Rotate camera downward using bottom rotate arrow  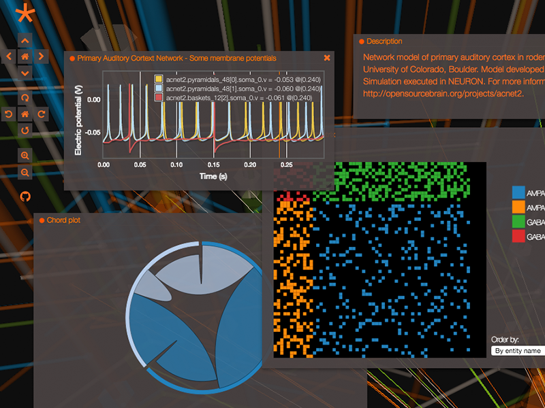[25, 131]
